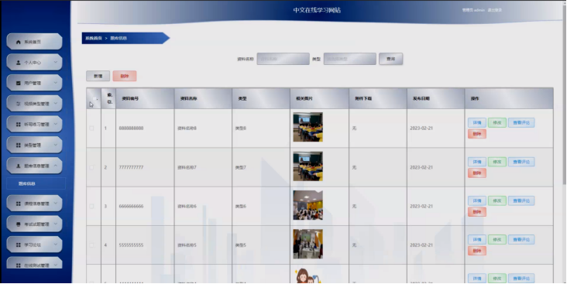Click the 中文在线学习网站 title
Screen dimensions: 567x284
point(317,10)
